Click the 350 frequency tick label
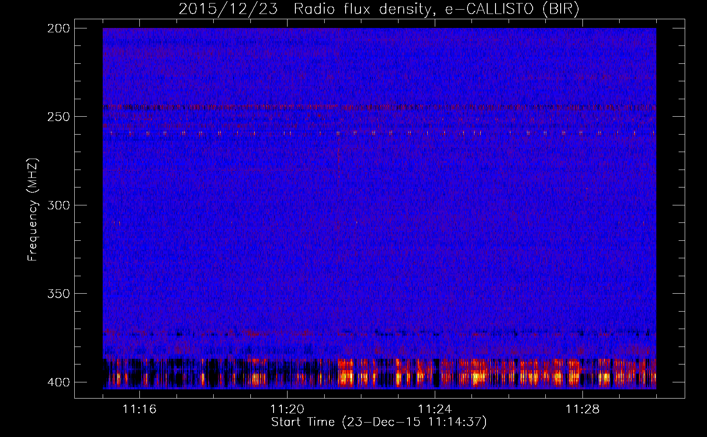Viewport: 707px width, 437px height. 59,293
